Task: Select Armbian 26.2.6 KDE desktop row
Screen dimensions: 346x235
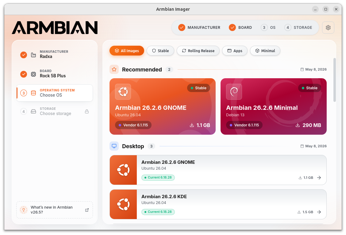Action: coord(218,204)
